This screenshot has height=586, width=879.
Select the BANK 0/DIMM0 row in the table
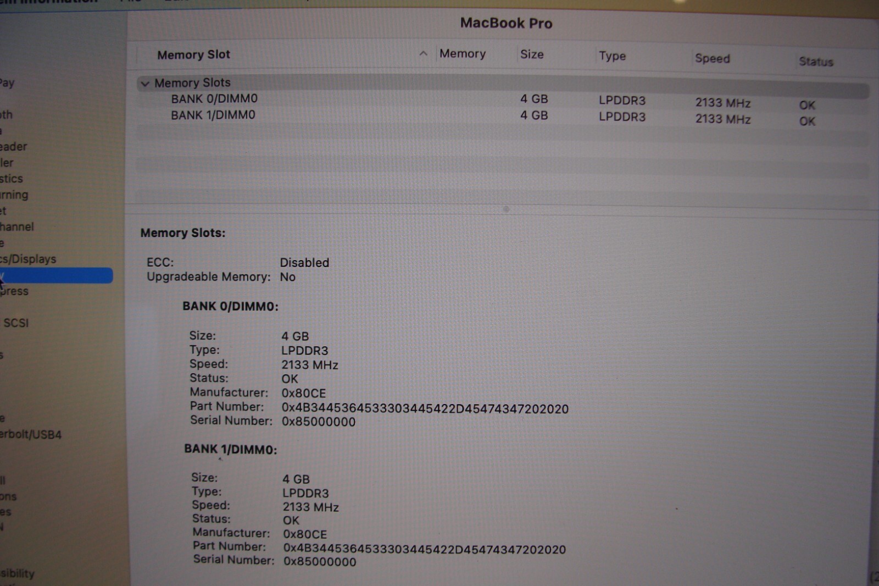click(x=503, y=100)
